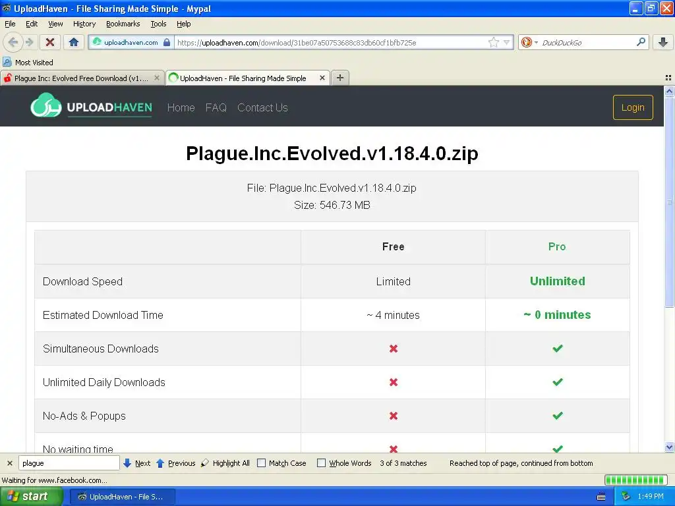The width and height of the screenshot is (675, 506).
Task: Click the green check for No-Ads & Popups
Action: pyautogui.click(x=557, y=415)
